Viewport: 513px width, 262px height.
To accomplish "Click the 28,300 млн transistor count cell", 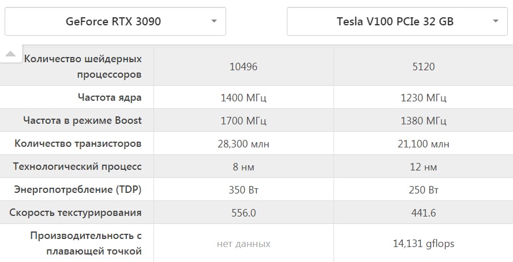I will (244, 143).
